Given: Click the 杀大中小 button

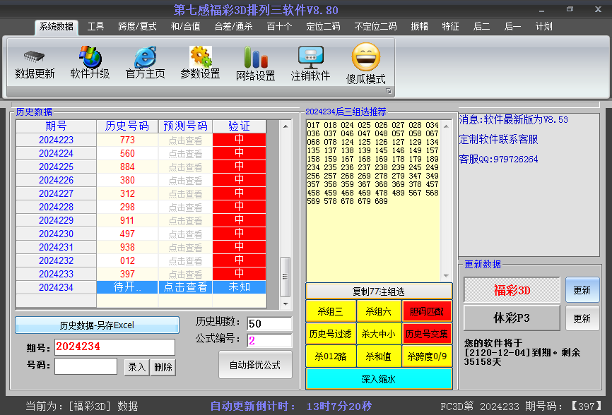Looking at the screenshot, I should [x=379, y=334].
